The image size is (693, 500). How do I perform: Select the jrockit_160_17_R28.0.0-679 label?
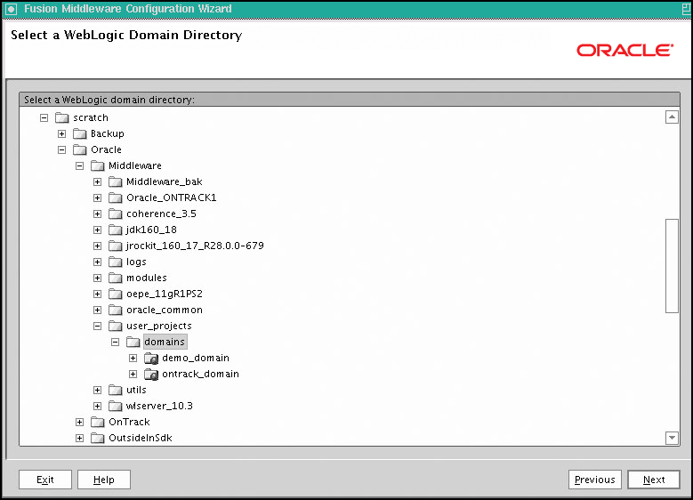195,246
